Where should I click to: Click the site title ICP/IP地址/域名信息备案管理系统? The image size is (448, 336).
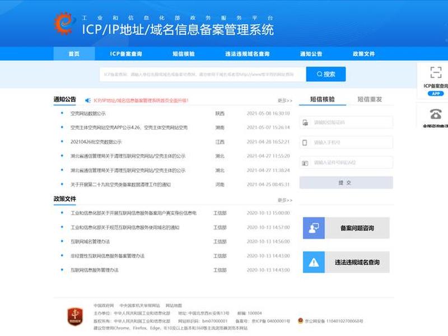(x=178, y=30)
